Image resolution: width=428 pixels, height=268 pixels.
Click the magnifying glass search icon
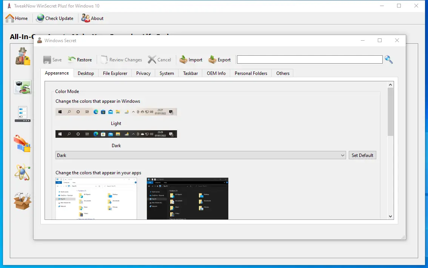(389, 59)
